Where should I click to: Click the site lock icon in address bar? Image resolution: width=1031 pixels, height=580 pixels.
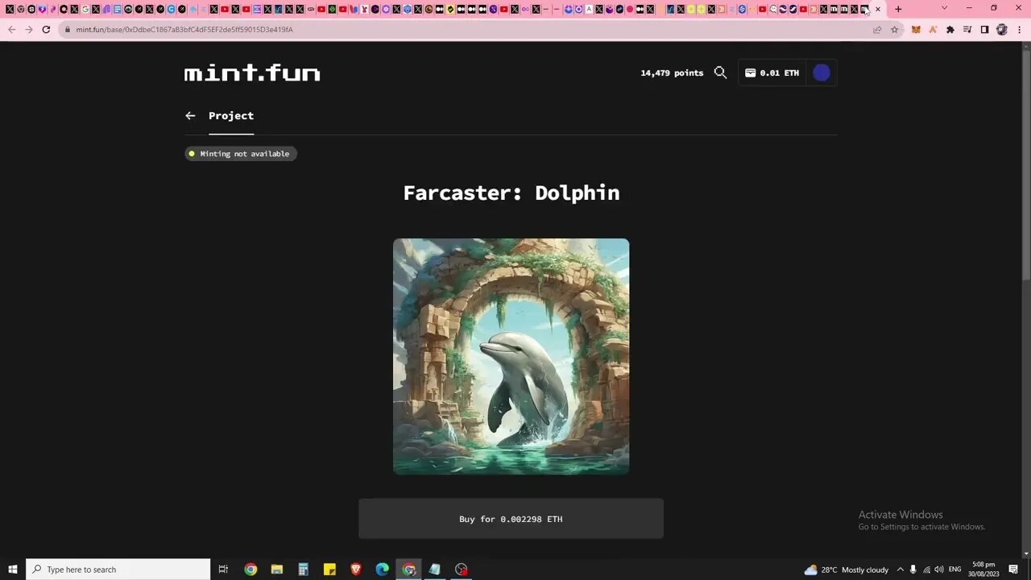tap(66, 30)
